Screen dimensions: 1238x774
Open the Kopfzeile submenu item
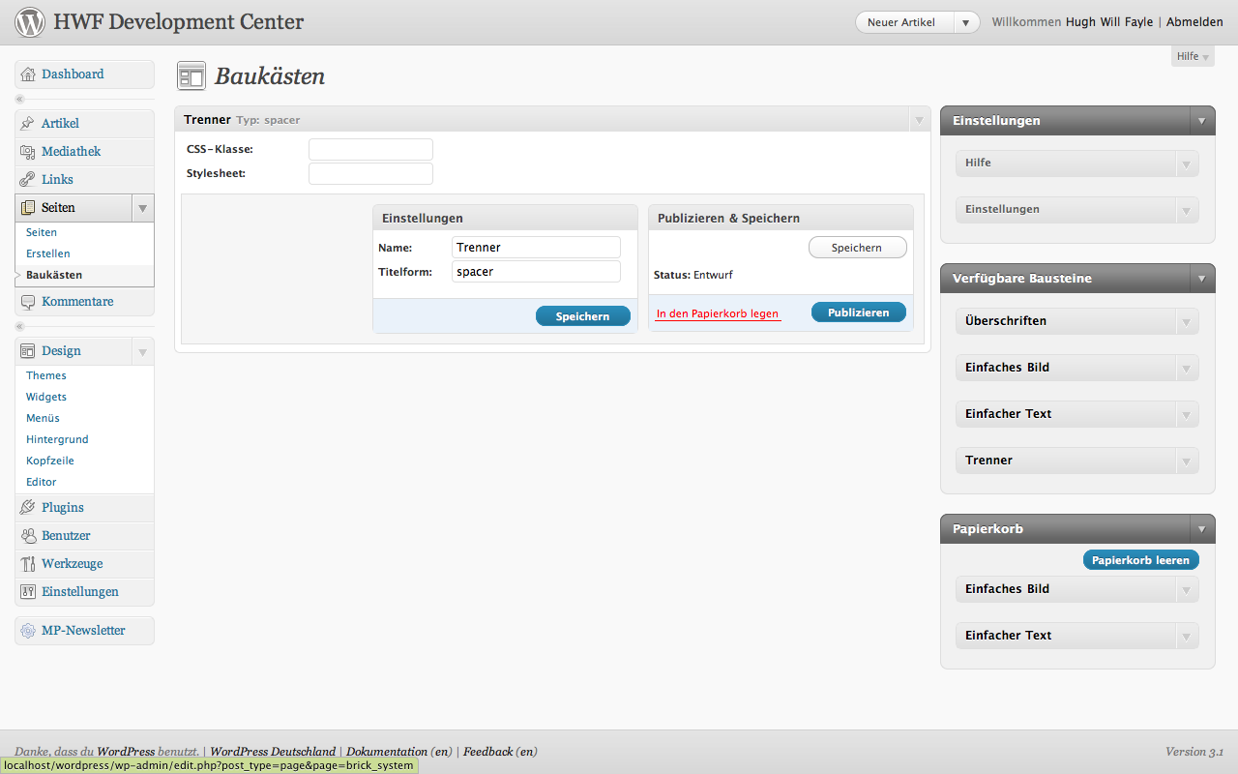click(50, 461)
